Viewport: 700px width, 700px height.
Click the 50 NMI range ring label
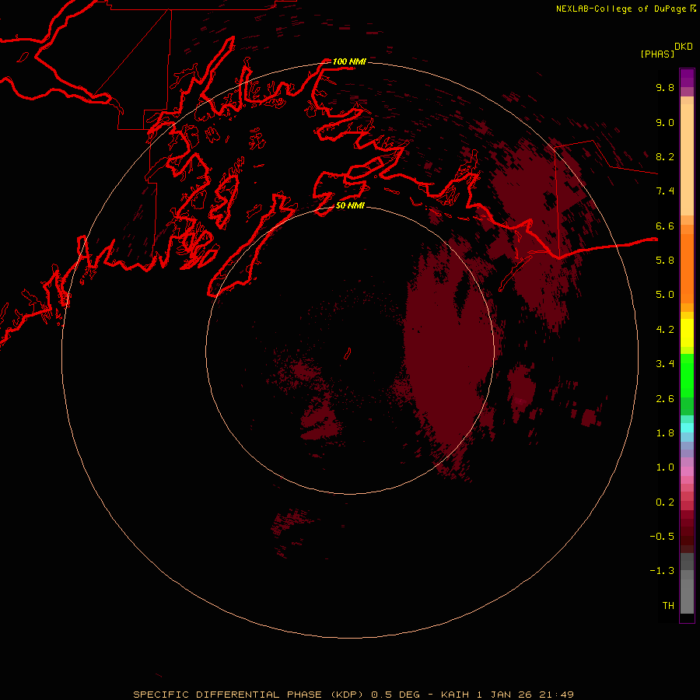point(350,205)
